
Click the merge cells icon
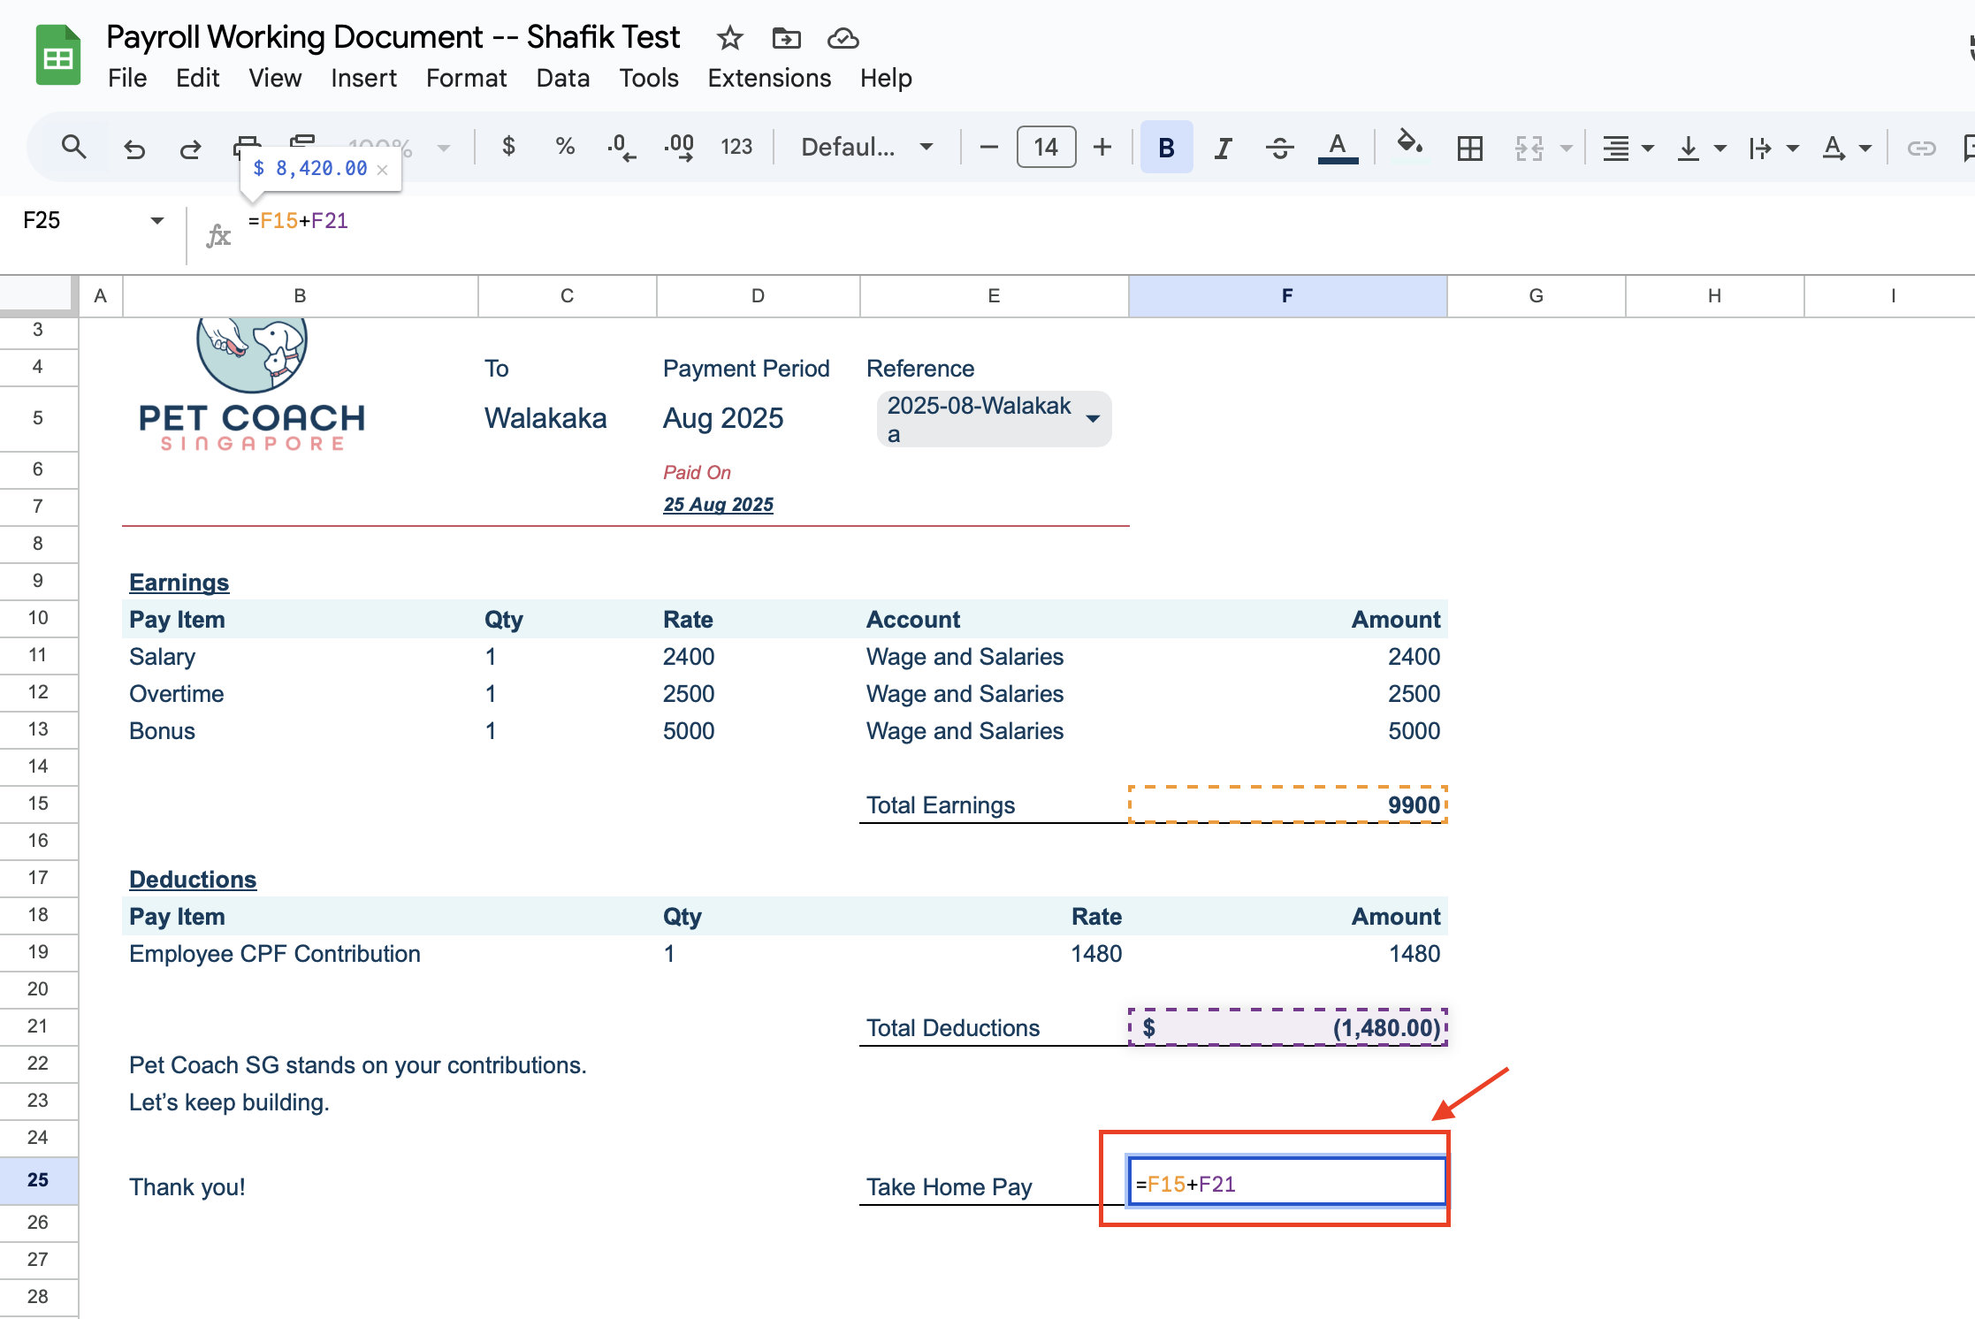point(1529,148)
